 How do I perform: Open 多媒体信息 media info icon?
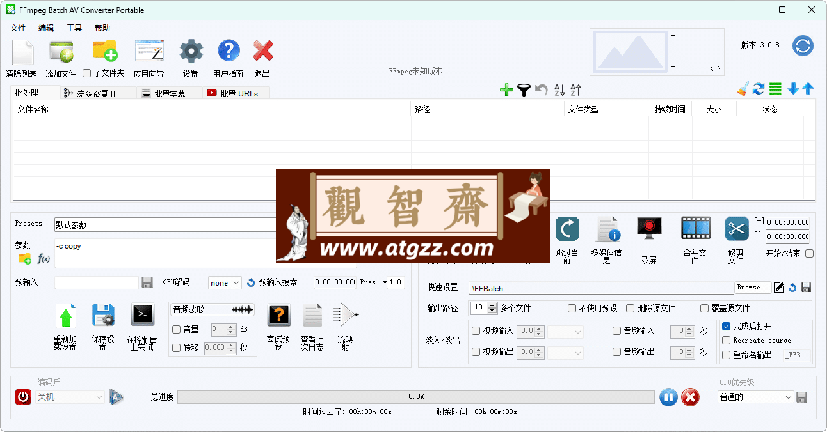607,229
